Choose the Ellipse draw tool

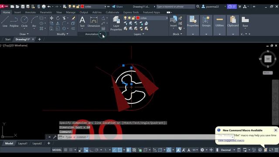point(41,23)
